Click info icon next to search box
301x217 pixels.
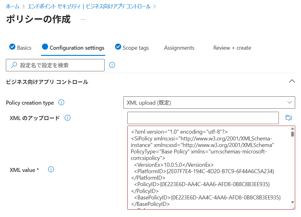pos(112,65)
